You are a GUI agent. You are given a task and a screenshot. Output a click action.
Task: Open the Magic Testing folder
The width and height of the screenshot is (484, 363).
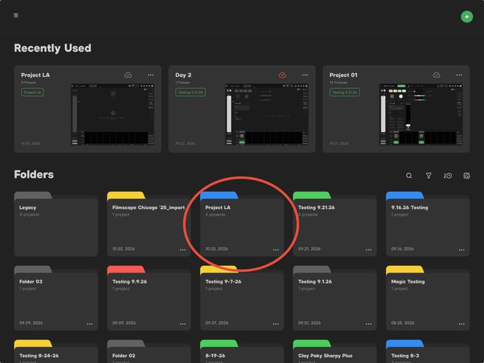click(428, 298)
